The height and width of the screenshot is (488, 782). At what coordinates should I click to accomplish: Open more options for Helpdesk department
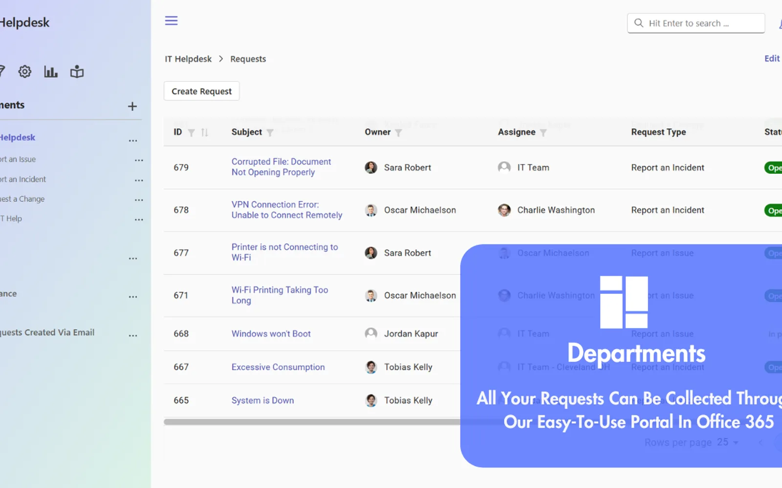point(133,141)
